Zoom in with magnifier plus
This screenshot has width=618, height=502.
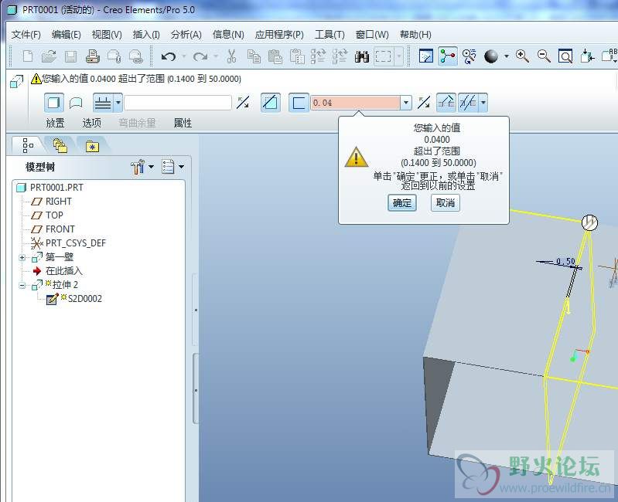pos(522,56)
